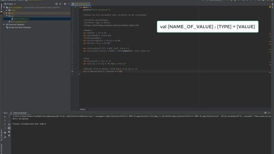Click the kotlinlang.org URL in comment
The image size is (274, 154).
tap(112, 25)
